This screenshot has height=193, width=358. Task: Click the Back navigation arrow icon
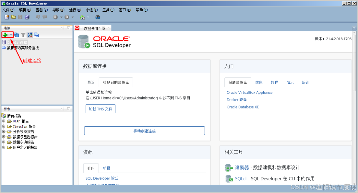tap(55, 17)
